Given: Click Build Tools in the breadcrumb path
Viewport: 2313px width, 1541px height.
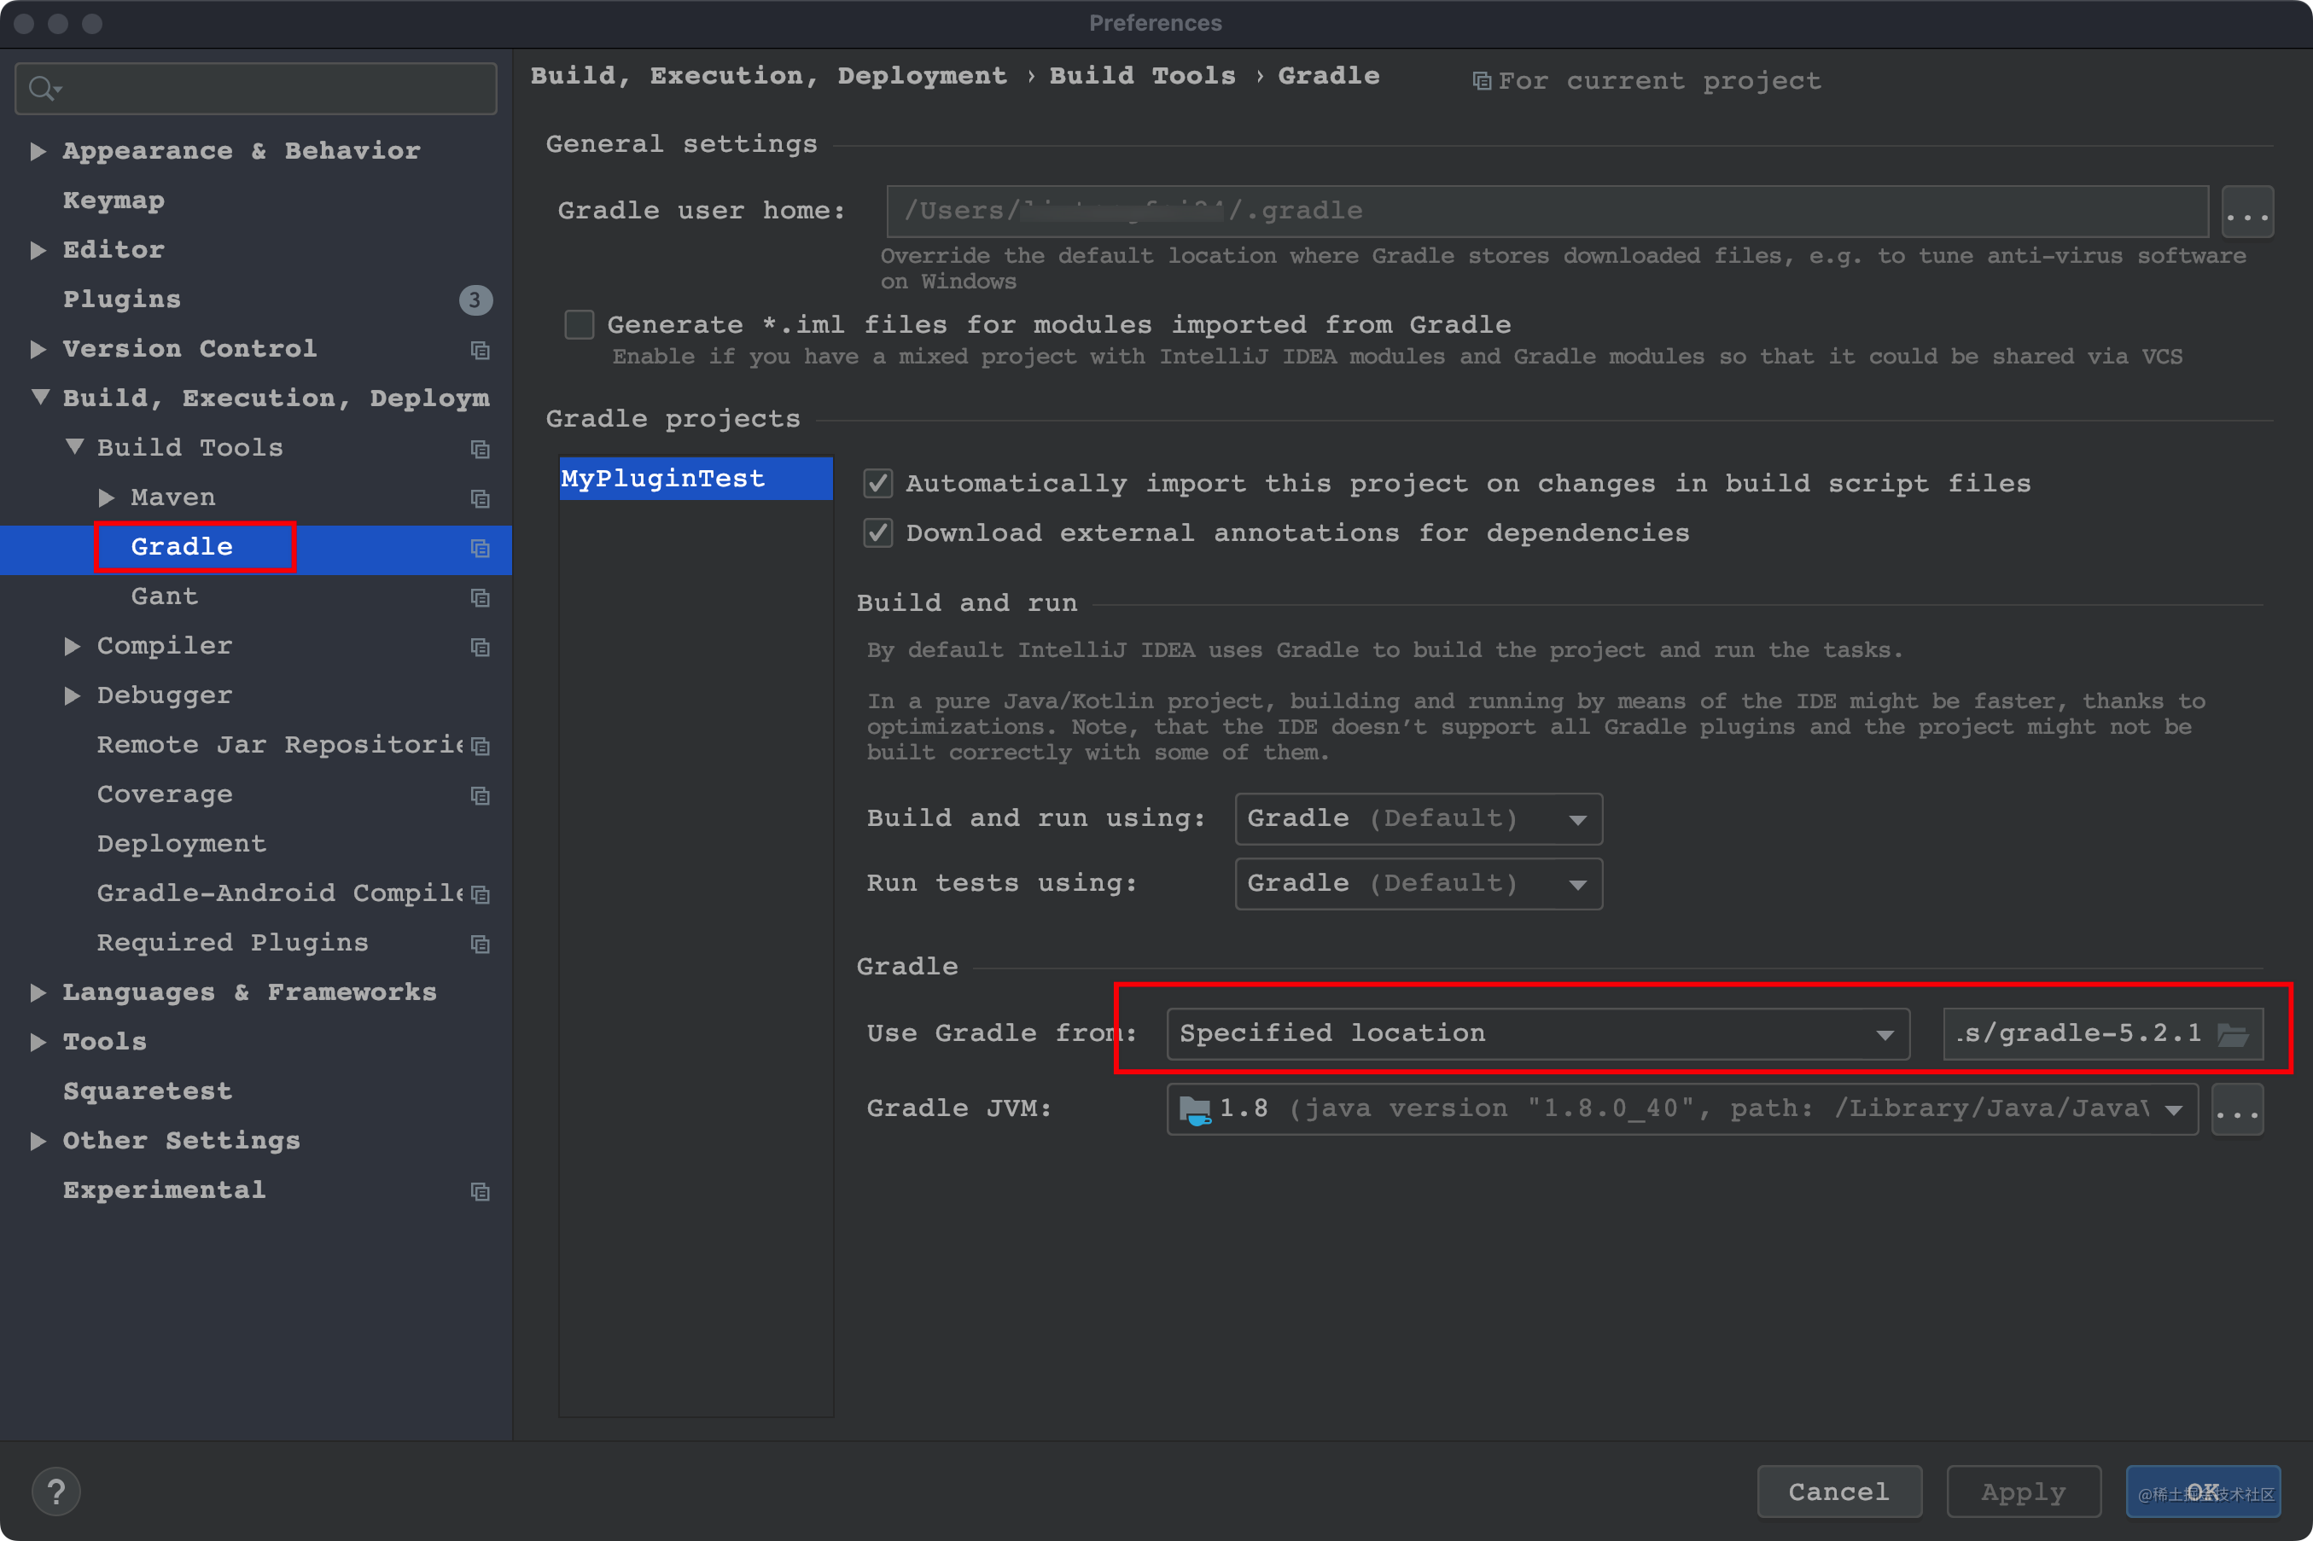Looking at the screenshot, I should pos(1141,76).
